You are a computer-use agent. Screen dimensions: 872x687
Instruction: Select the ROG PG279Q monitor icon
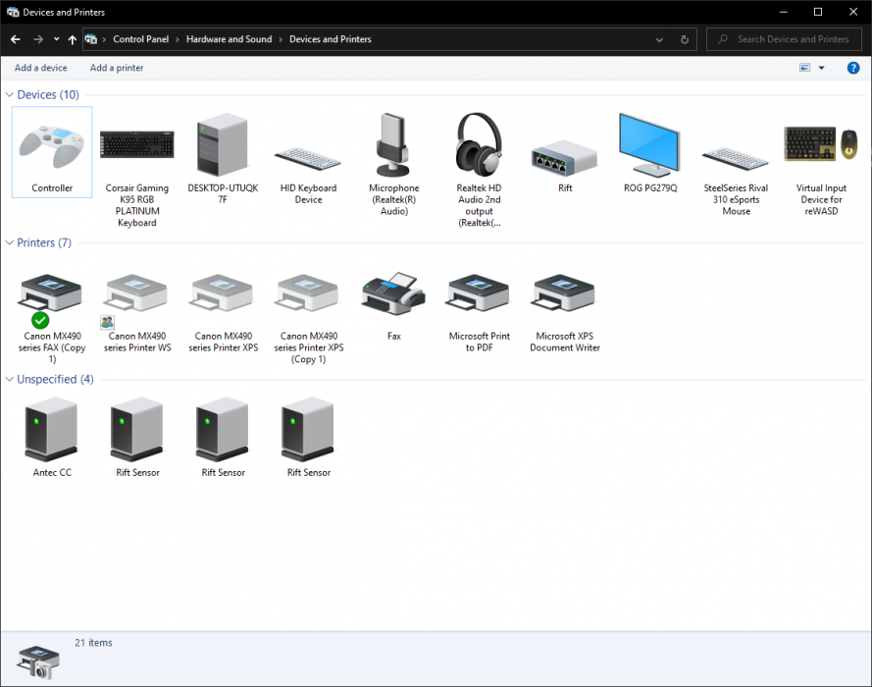tap(650, 144)
